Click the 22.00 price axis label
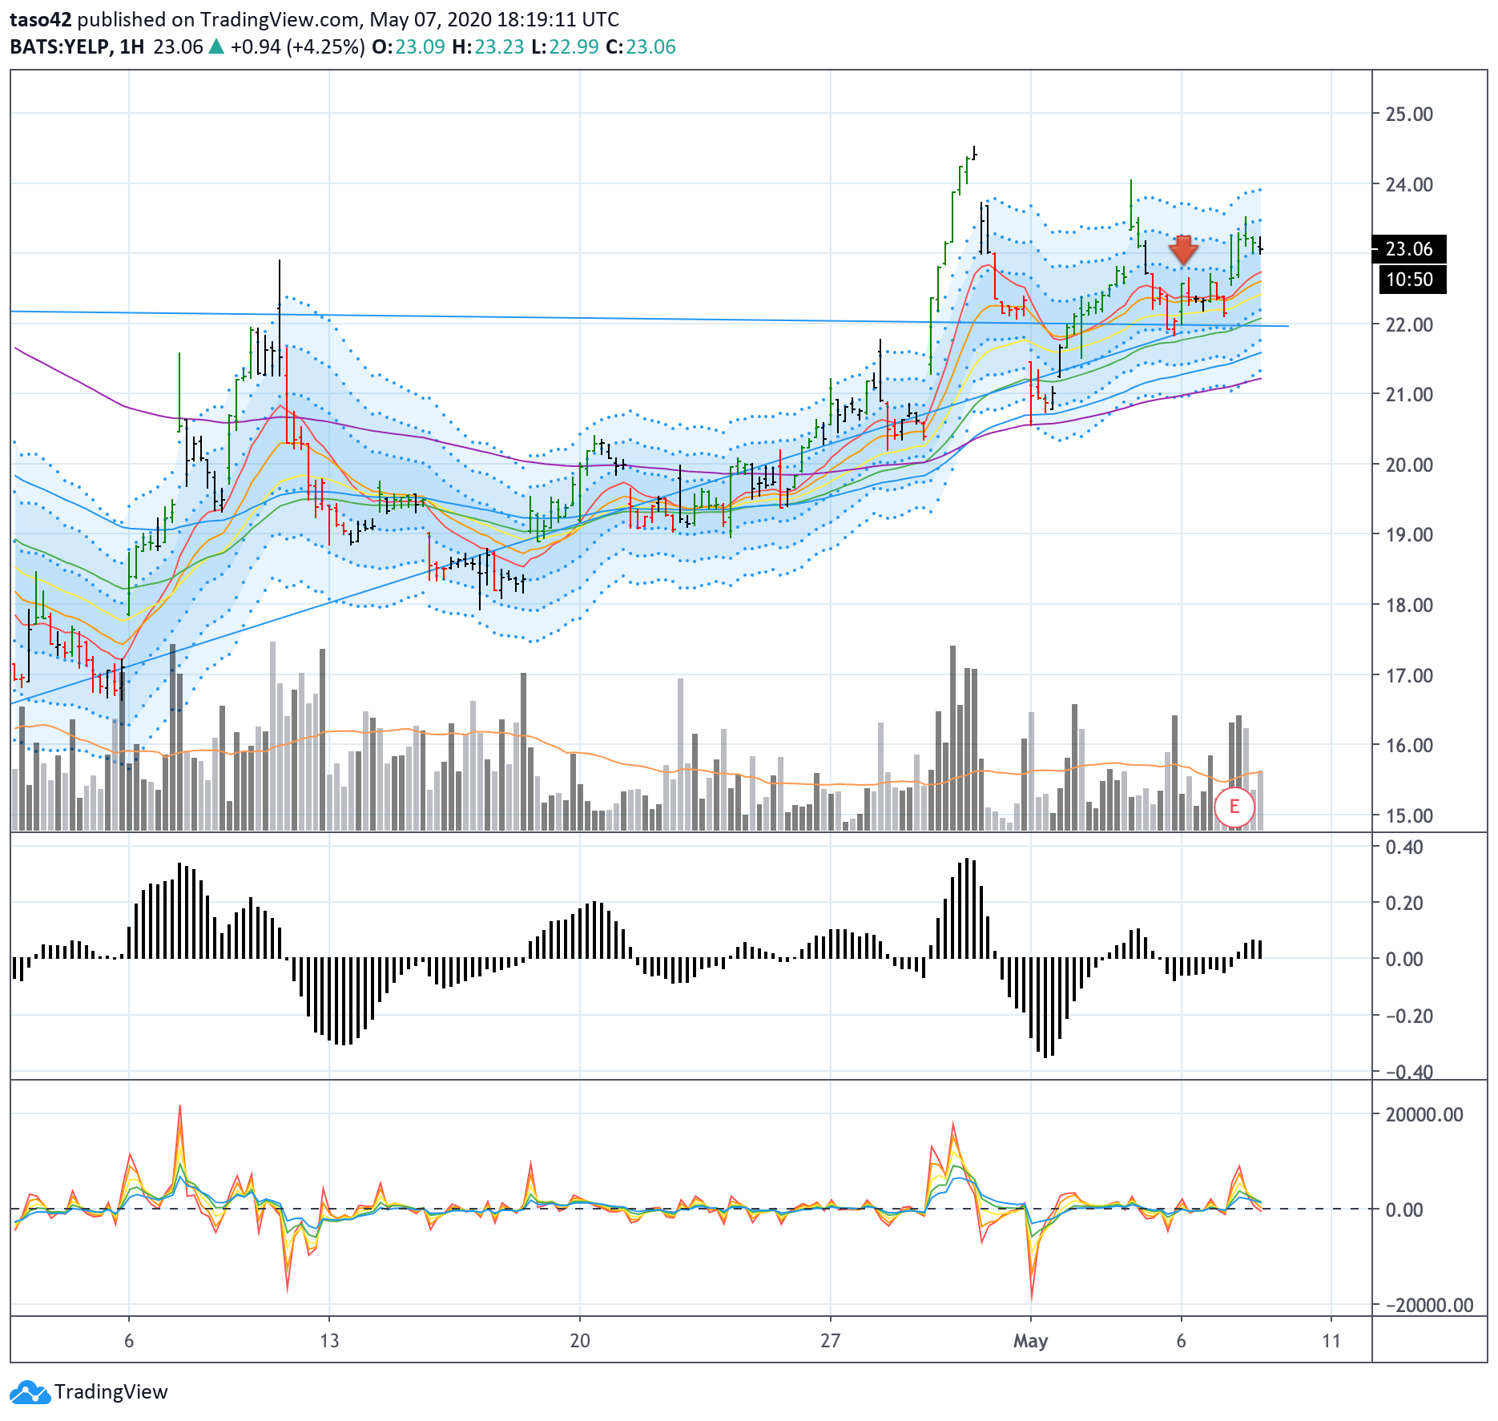The height and width of the screenshot is (1421, 1498). [x=1409, y=324]
